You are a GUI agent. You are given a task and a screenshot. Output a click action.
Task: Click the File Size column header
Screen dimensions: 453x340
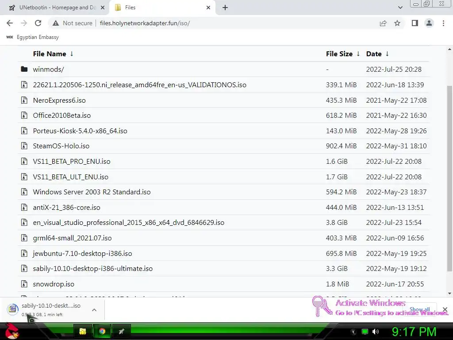[x=339, y=54]
